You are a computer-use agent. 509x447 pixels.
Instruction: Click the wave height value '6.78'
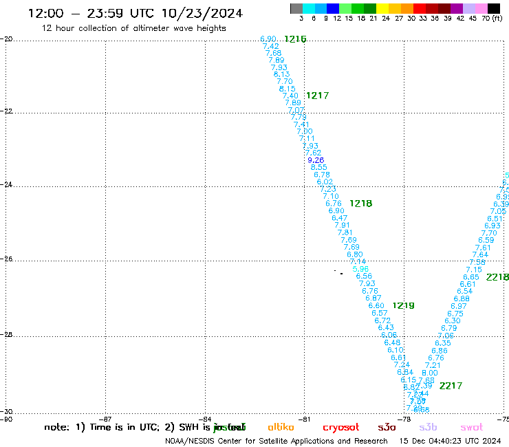tap(322, 175)
